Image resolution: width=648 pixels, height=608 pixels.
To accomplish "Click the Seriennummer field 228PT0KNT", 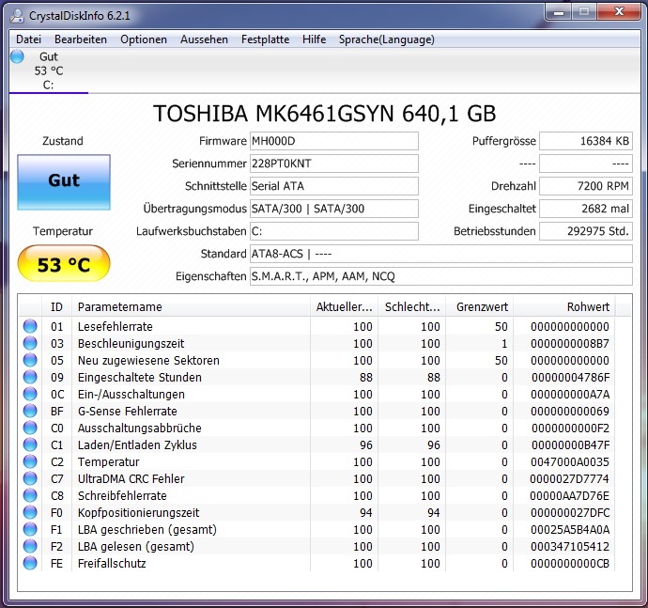I will [334, 164].
